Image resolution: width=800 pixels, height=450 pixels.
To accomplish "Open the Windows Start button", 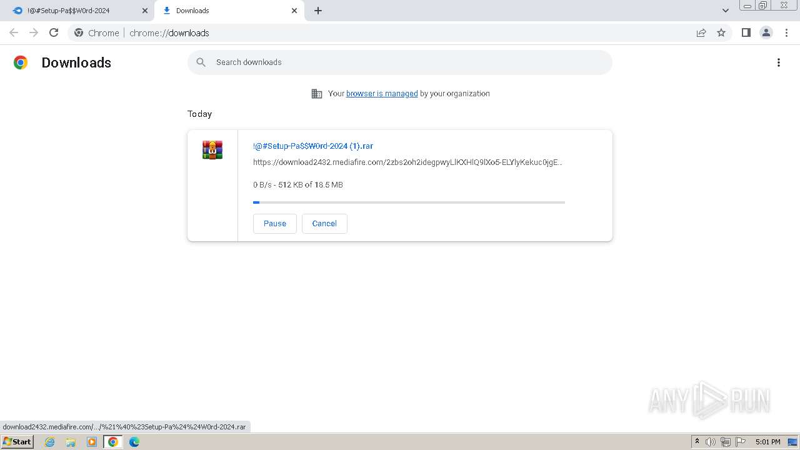I will click(x=17, y=442).
